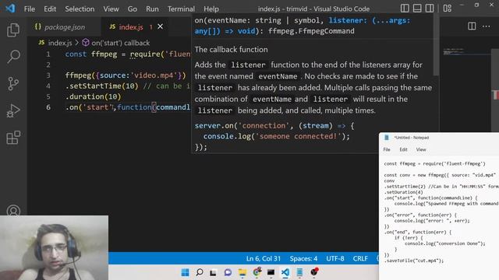This screenshot has height=280, width=499.
Task: Open the Search view in the activity bar
Action: 13,57
